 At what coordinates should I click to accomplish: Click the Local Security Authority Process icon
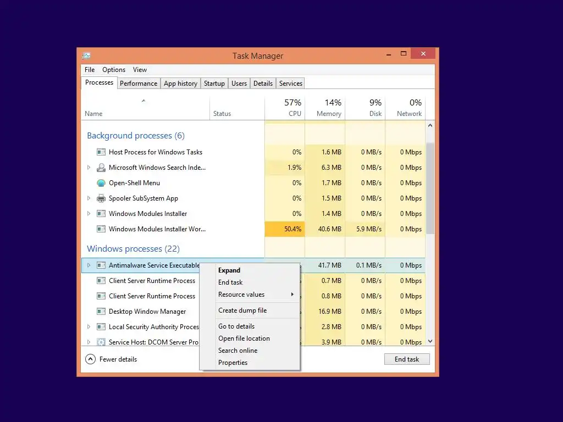pyautogui.click(x=101, y=327)
